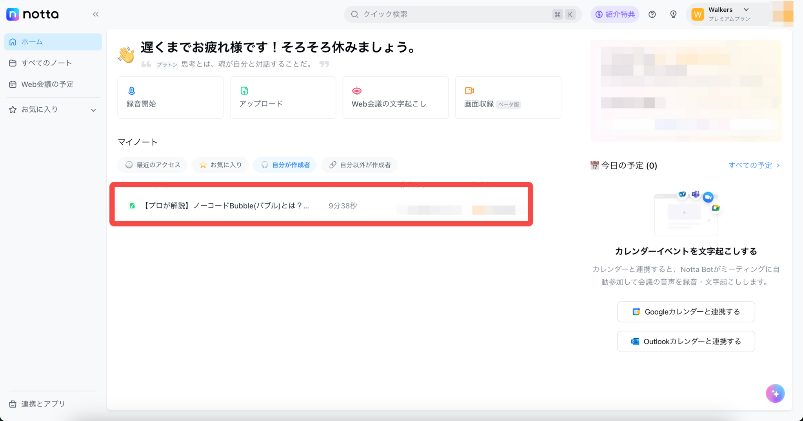The width and height of the screenshot is (803, 421).
Task: Start recording with the 録音開始 microphone icon
Action: (131, 91)
